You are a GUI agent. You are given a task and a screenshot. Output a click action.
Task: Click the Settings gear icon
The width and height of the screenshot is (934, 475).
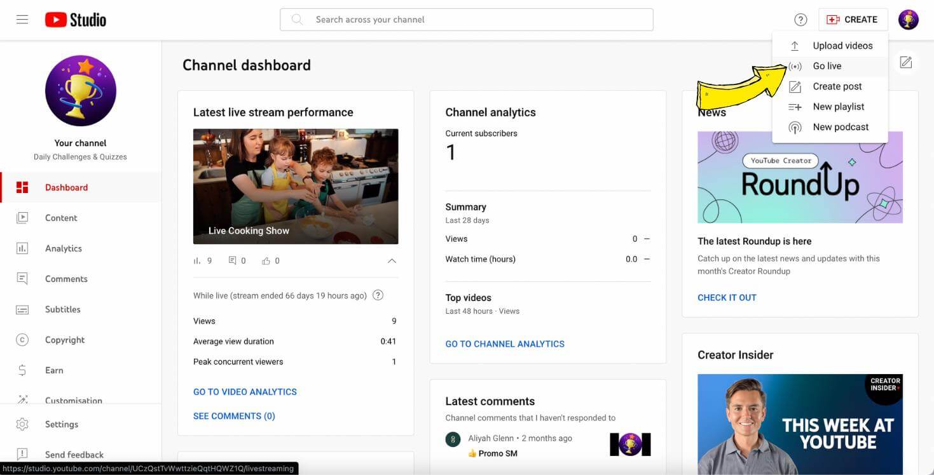[22, 424]
